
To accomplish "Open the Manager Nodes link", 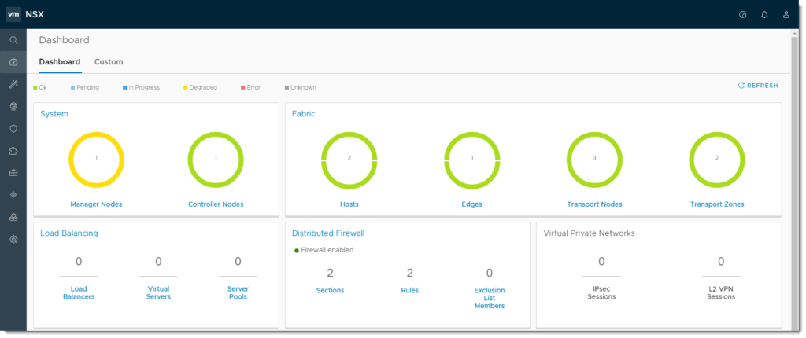I will pyautogui.click(x=96, y=204).
